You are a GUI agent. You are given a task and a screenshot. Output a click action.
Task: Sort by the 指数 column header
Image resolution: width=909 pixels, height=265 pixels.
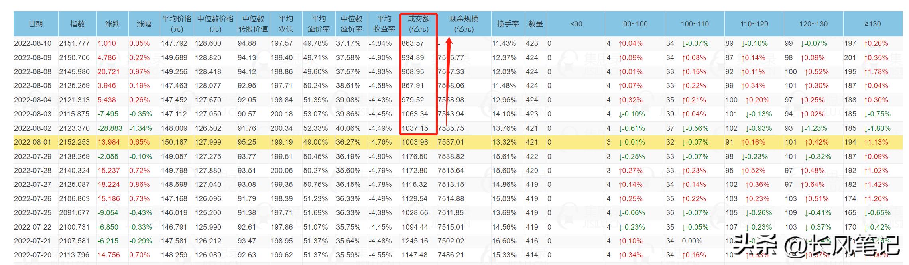(77, 24)
